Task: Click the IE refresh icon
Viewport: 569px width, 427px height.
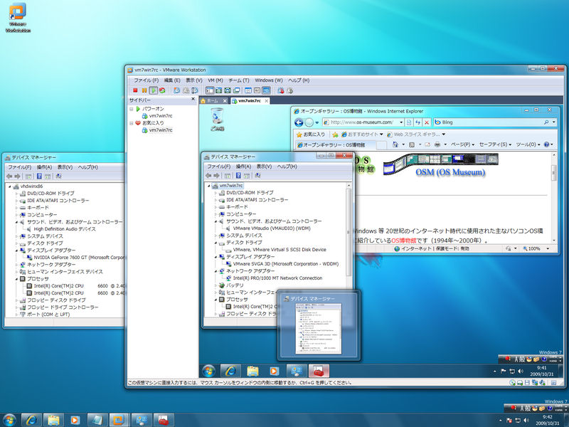Action: pos(418,122)
